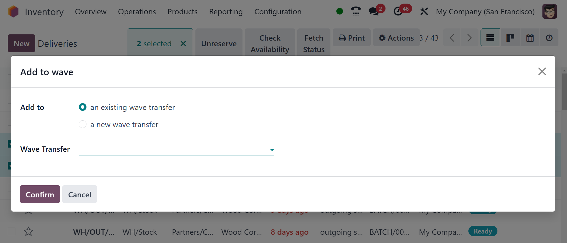Click the Odoo Inventory app logo

click(13, 12)
